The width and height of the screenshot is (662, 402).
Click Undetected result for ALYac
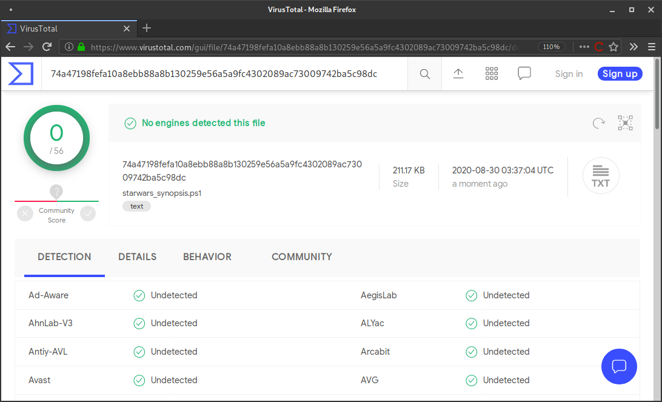[x=506, y=323]
